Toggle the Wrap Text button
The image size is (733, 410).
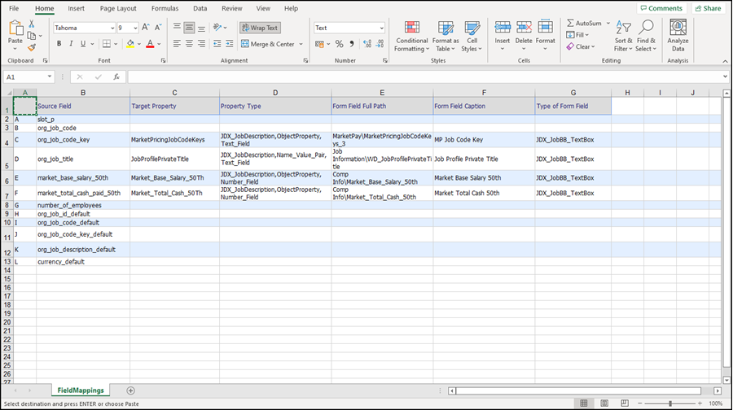pos(260,28)
